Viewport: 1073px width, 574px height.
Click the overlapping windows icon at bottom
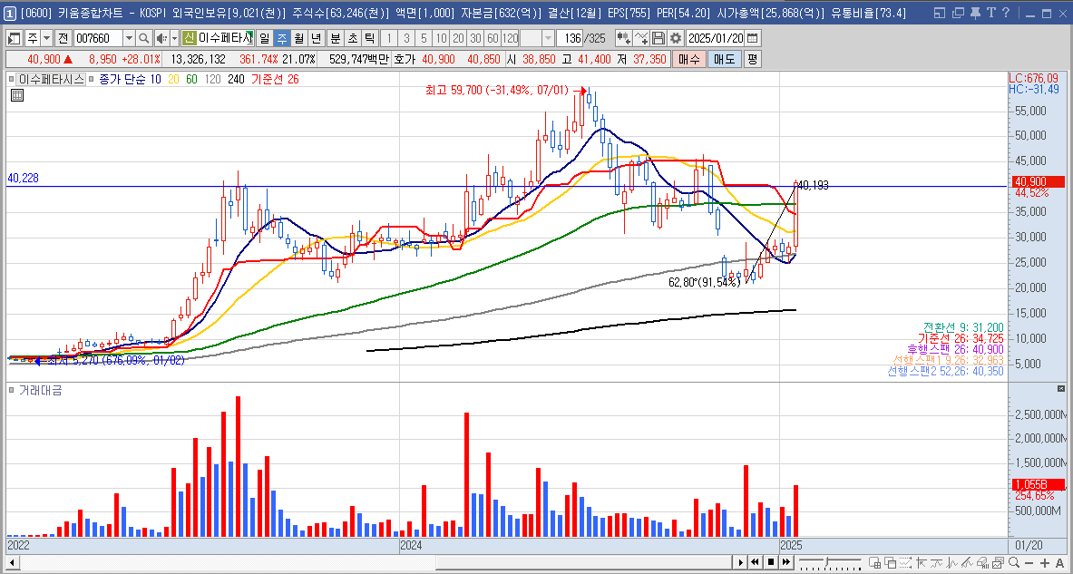point(890,562)
